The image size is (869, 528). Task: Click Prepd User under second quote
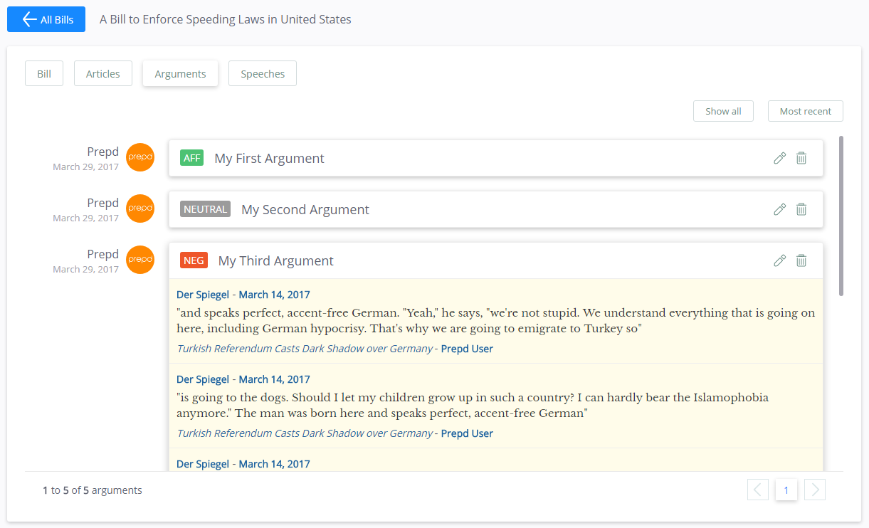pos(467,433)
